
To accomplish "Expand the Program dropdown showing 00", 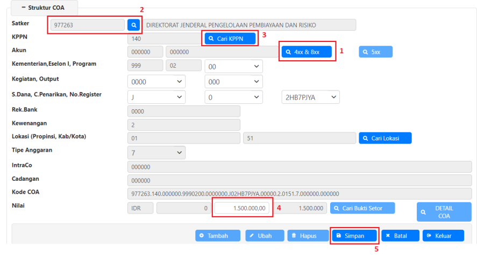I will point(233,66).
